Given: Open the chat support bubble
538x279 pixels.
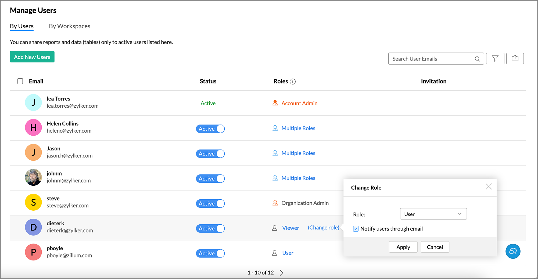Looking at the screenshot, I should [513, 251].
